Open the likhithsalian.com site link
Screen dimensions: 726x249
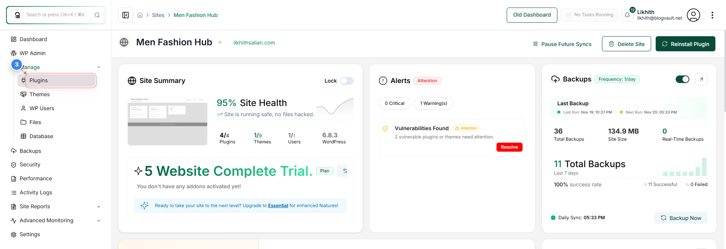point(254,43)
